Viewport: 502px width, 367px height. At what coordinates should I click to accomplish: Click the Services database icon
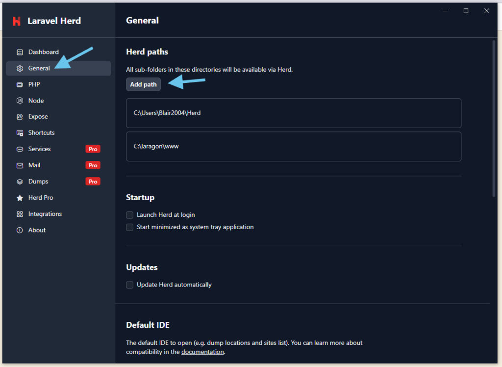click(x=20, y=149)
